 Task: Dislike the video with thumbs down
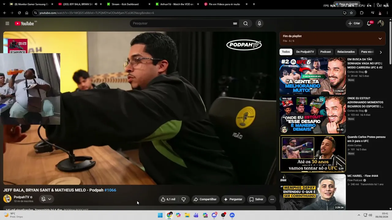click(183, 199)
